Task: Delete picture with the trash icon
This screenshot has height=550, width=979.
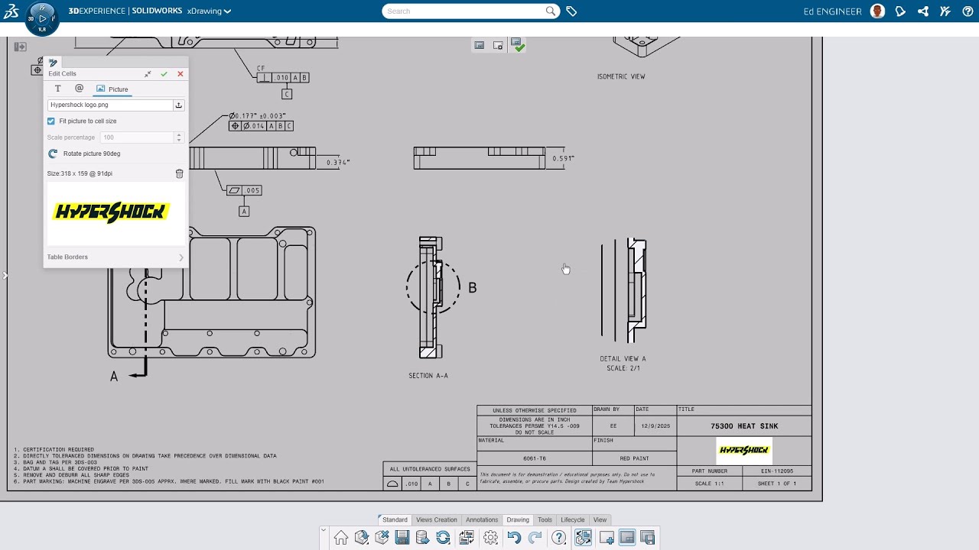Action: click(180, 173)
